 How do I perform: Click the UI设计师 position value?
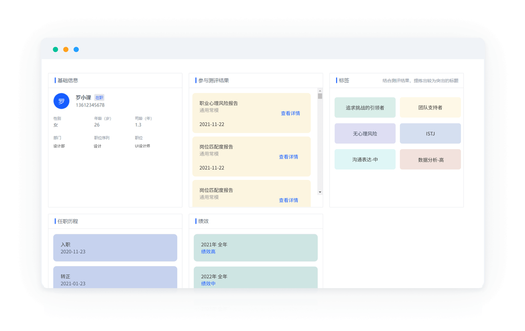tap(143, 146)
